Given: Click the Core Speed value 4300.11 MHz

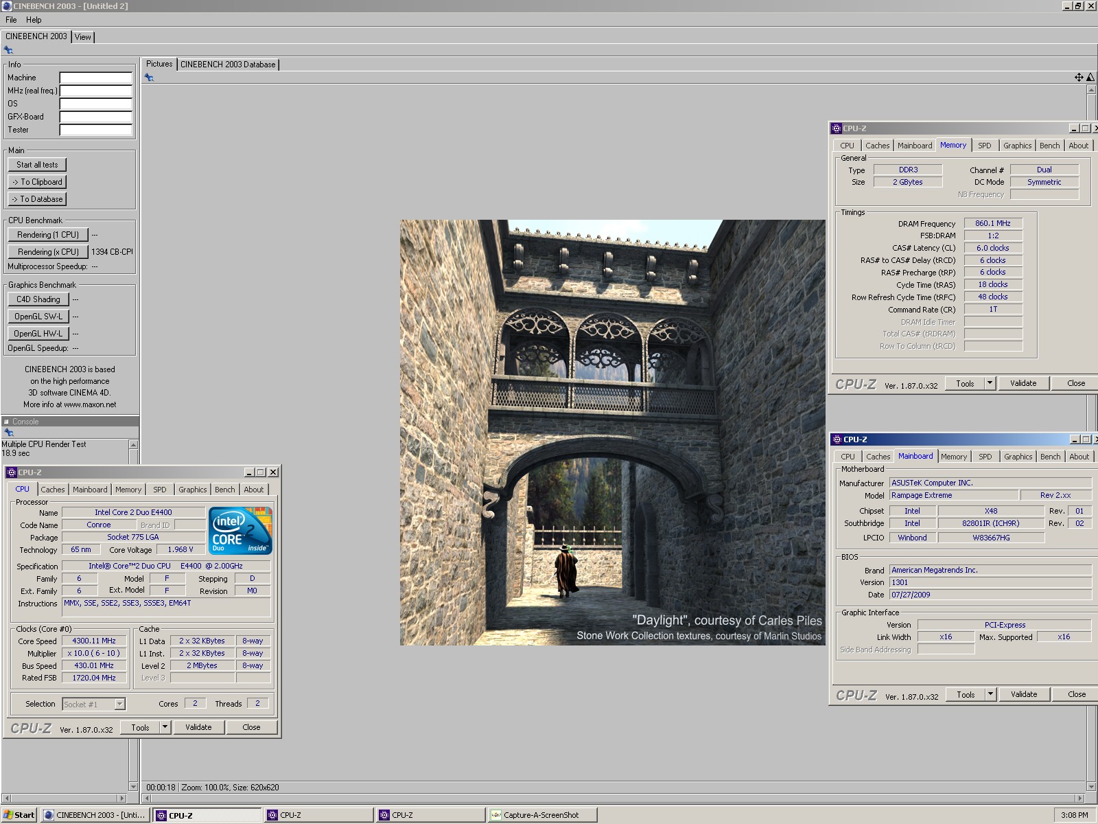Looking at the screenshot, I should (x=94, y=641).
